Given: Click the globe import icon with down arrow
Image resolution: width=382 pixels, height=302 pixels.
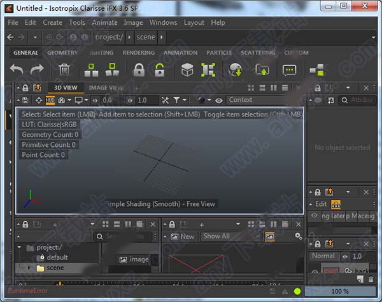Looking at the screenshot, I should click(x=236, y=70).
